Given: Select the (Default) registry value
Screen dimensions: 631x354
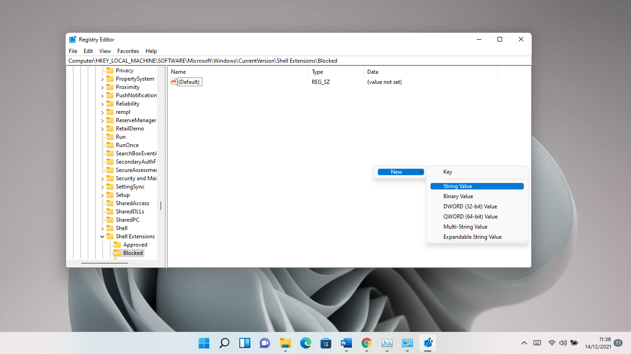Looking at the screenshot, I should pyautogui.click(x=189, y=82).
